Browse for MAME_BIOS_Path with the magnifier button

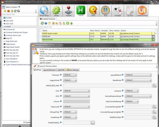pyautogui.click(x=155, y=85)
